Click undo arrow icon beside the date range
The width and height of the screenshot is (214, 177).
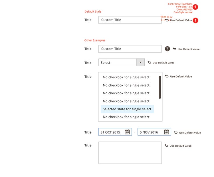tap(176, 132)
